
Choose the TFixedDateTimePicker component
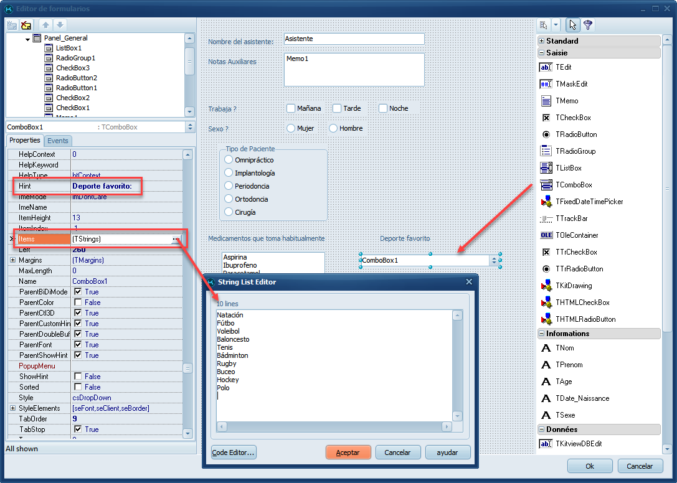pos(546,202)
